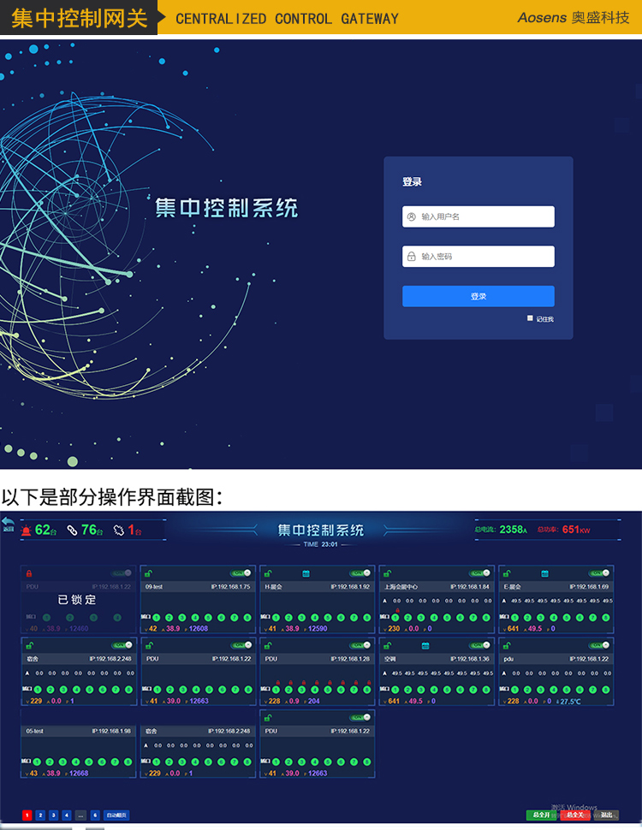Toggle the ON switch for 09-test device
The image size is (642, 830).
coord(242,573)
